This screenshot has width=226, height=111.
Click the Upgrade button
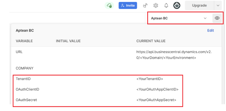click(199, 5)
